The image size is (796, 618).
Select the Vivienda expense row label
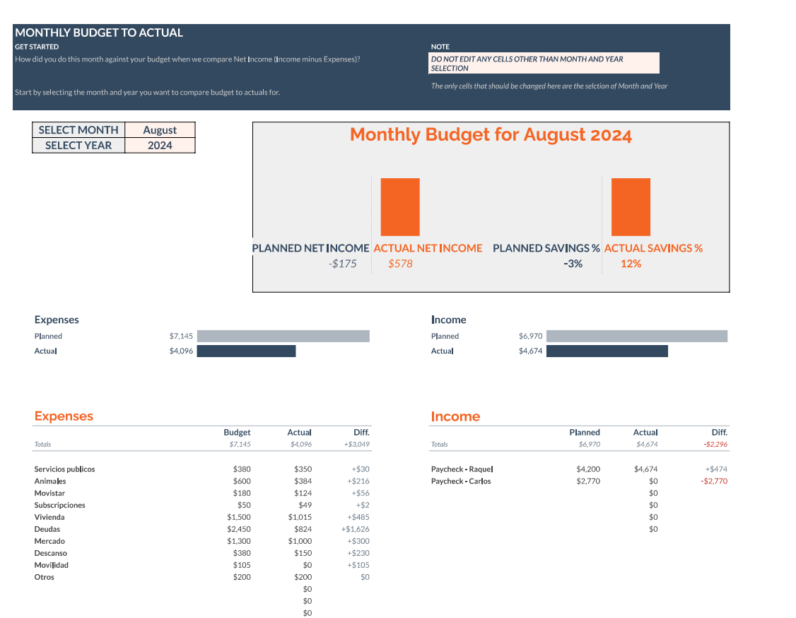pos(49,517)
